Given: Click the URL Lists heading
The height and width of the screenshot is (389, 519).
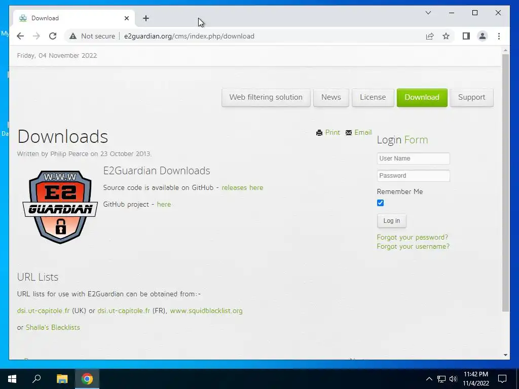Looking at the screenshot, I should (x=38, y=277).
